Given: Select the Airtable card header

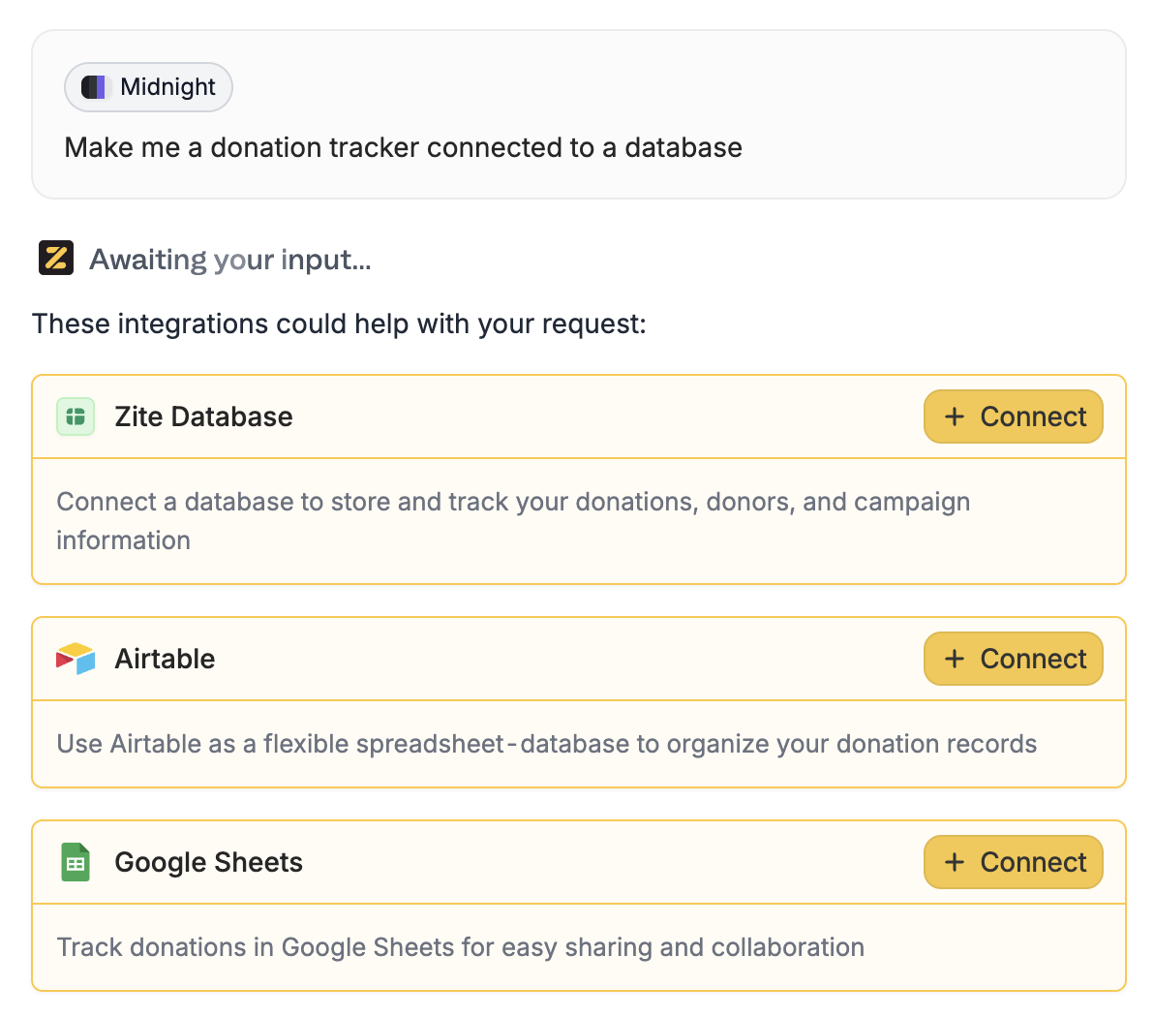Looking at the screenshot, I should click(165, 659).
